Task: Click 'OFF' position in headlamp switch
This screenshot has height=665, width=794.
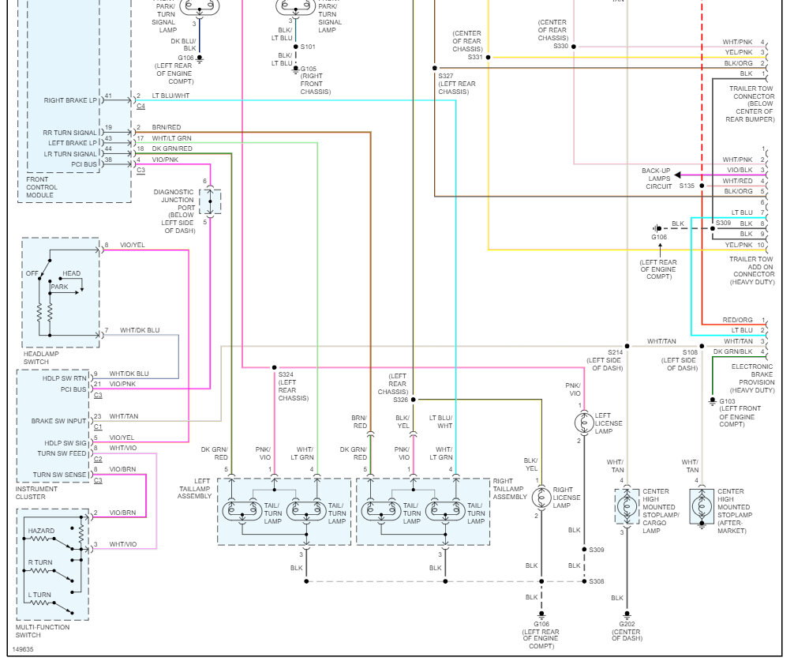Action: coord(32,273)
